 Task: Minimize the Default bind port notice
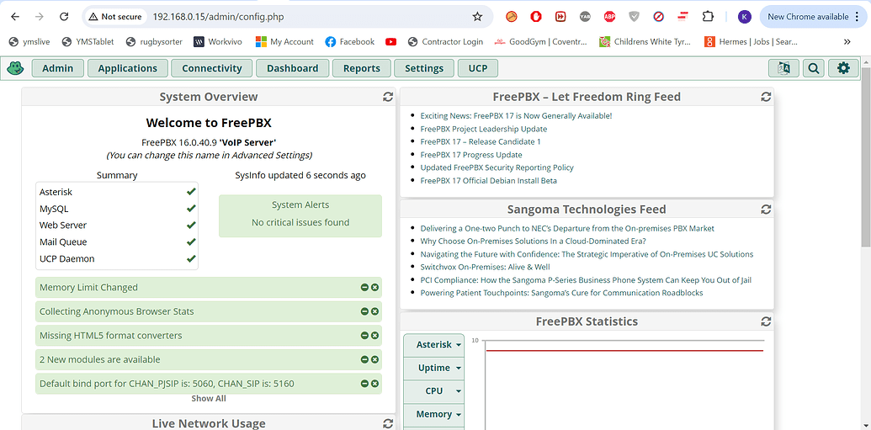coord(365,384)
